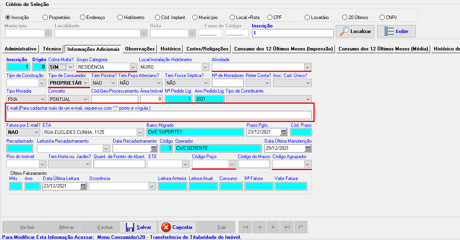460x240 pixels.
Task: Open calendar picker for Prazo Pgto.
Action: 283,132
